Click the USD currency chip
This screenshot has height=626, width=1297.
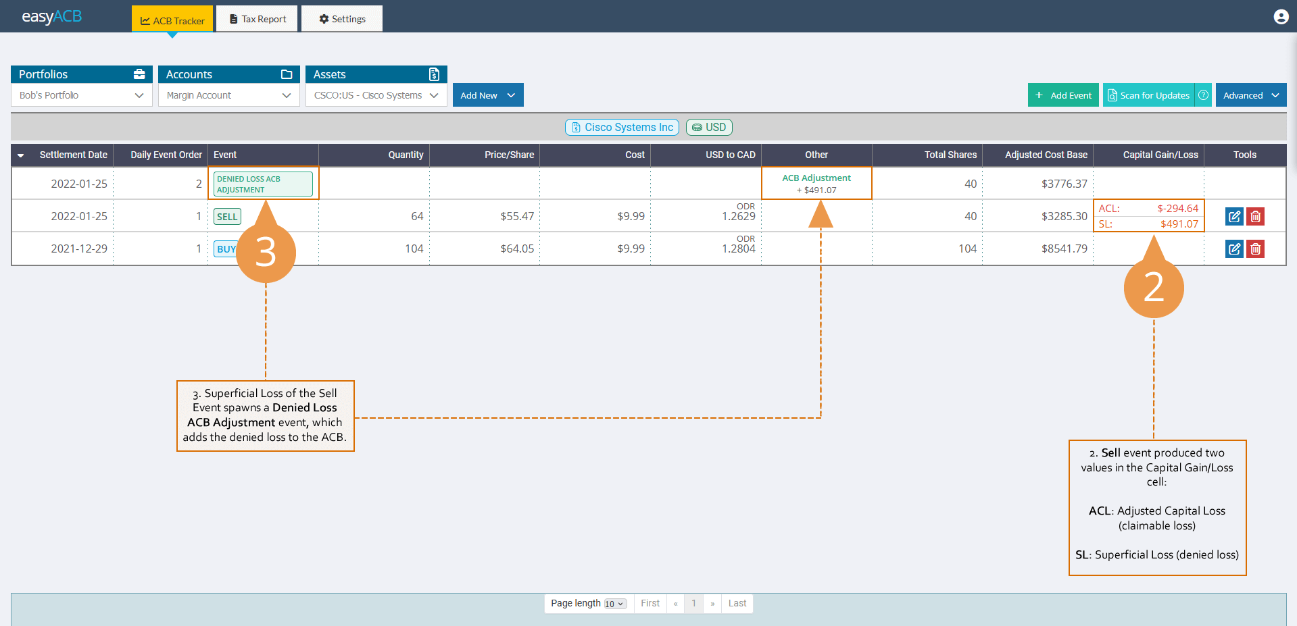[708, 127]
